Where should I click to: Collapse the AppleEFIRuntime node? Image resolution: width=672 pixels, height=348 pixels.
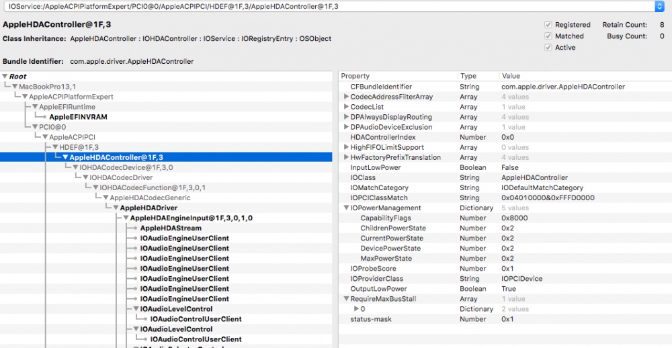(x=35, y=107)
